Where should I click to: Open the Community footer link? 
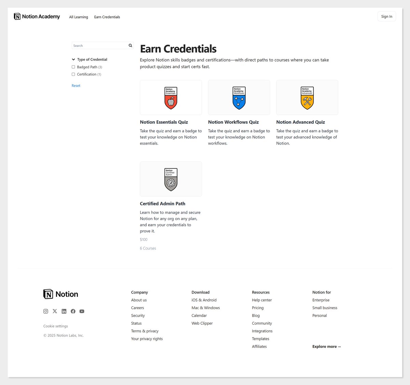click(262, 323)
